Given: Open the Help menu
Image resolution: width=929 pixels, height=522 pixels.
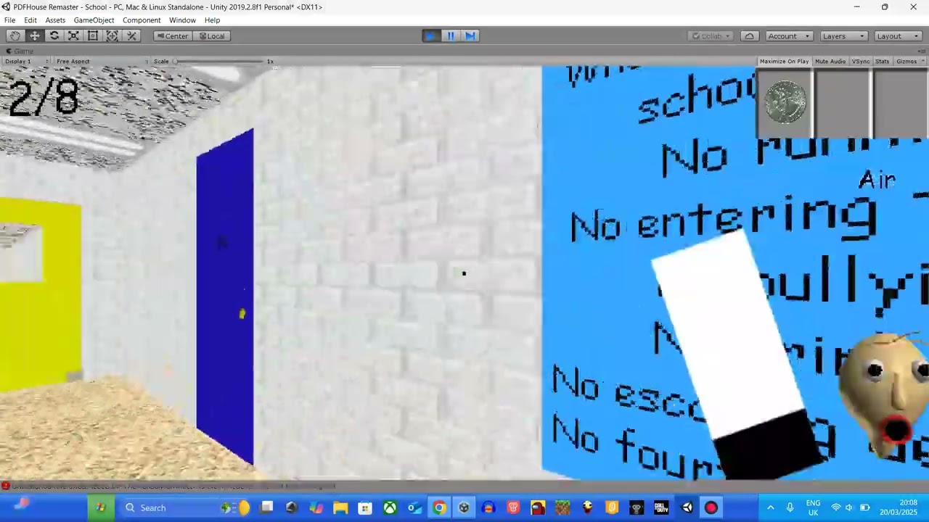Looking at the screenshot, I should tap(212, 20).
